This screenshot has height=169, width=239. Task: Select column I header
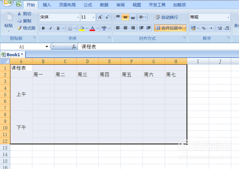(x=198, y=61)
